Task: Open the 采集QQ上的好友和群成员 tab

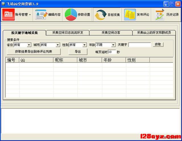Action: [x=154, y=33]
